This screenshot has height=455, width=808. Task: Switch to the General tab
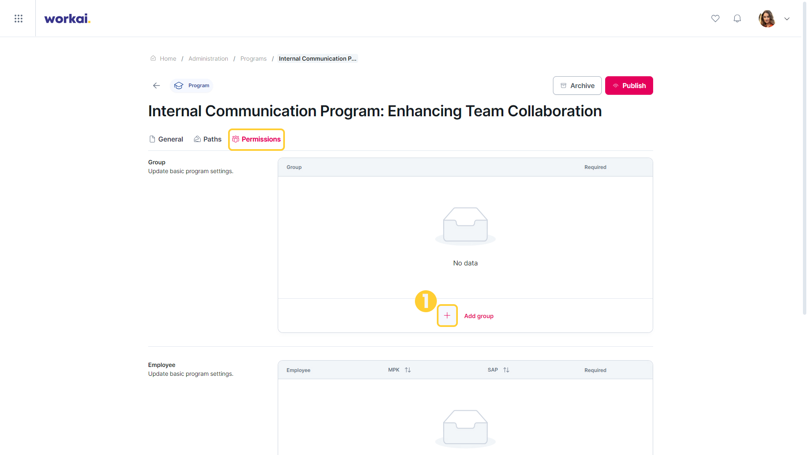coord(166,139)
